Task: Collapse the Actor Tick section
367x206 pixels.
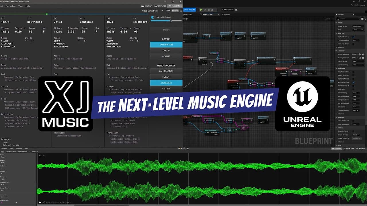Action: [336, 33]
